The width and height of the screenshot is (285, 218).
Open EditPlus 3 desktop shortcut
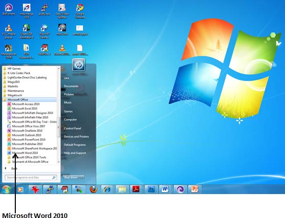pos(44,50)
